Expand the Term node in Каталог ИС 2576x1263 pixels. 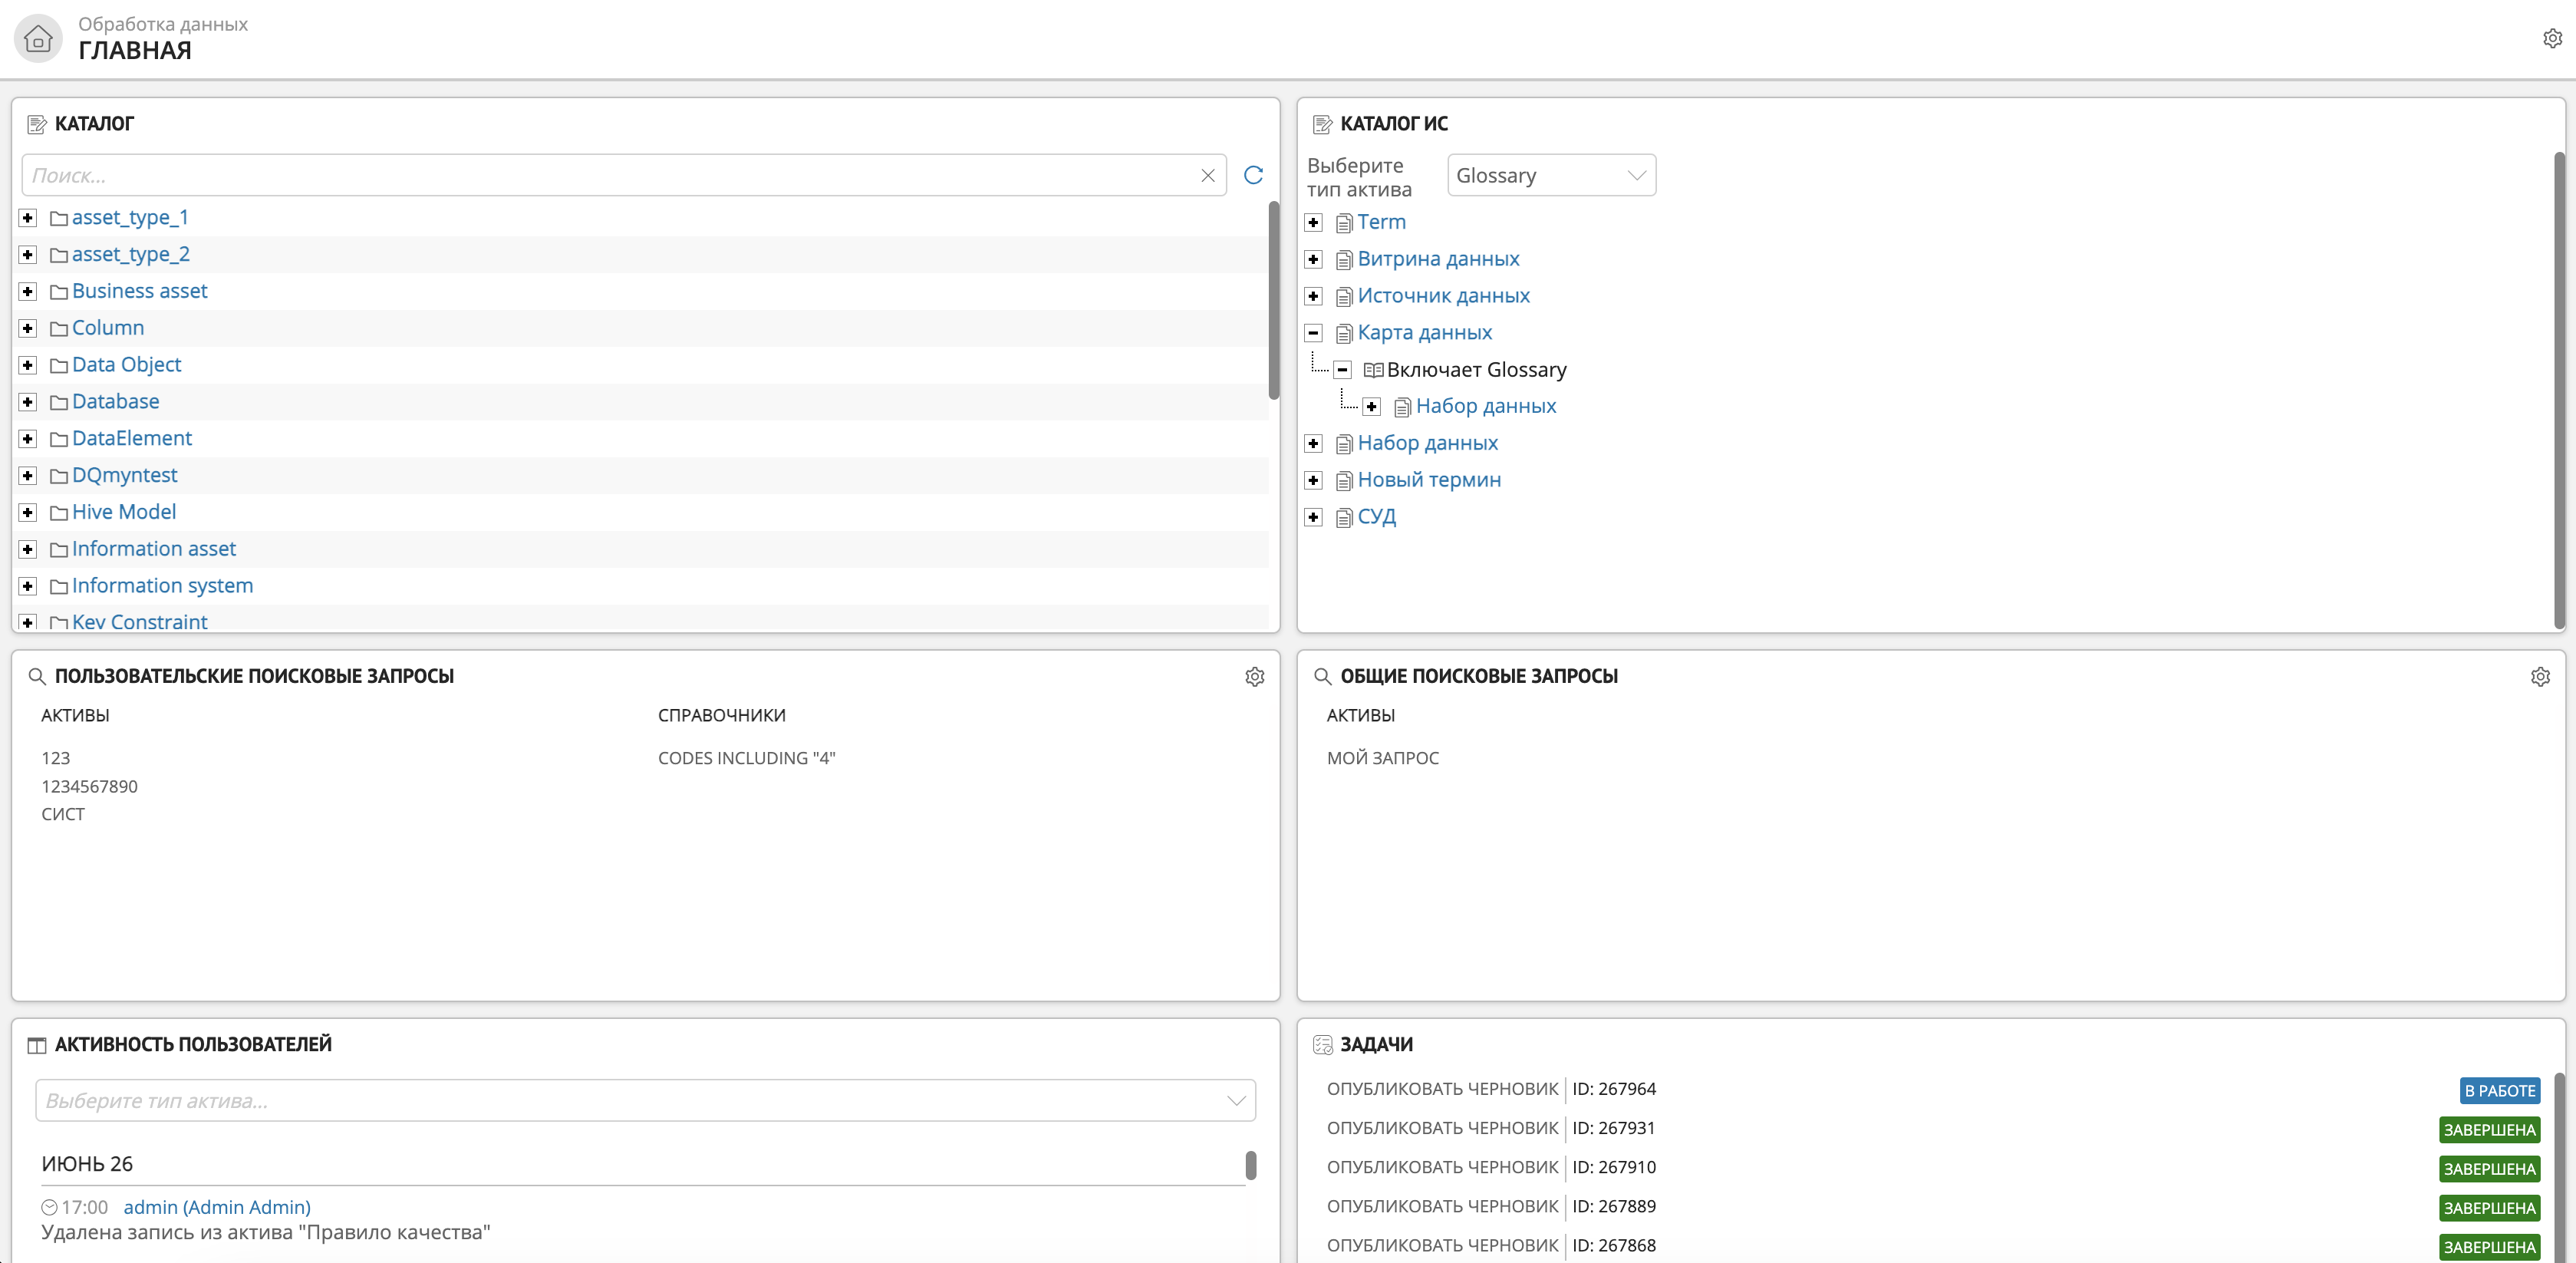[1313, 222]
